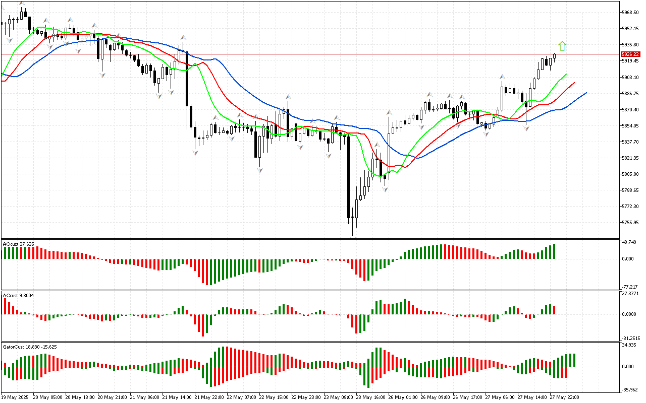Click the 19 May 2025 date label
The height and width of the screenshot is (403, 646).
(x=16, y=397)
